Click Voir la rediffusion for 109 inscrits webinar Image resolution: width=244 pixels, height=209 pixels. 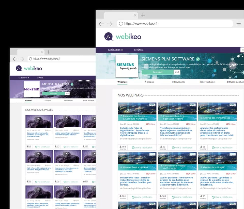(x=182, y=197)
